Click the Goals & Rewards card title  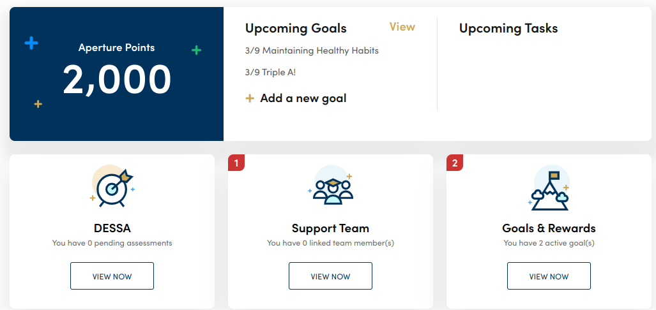(549, 228)
